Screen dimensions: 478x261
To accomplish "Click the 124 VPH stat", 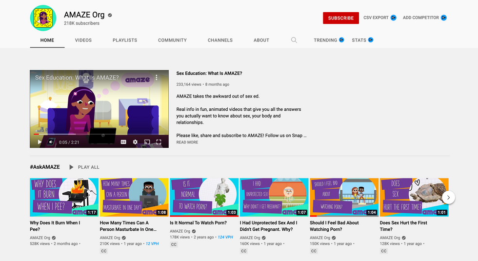I will pyautogui.click(x=225, y=237).
